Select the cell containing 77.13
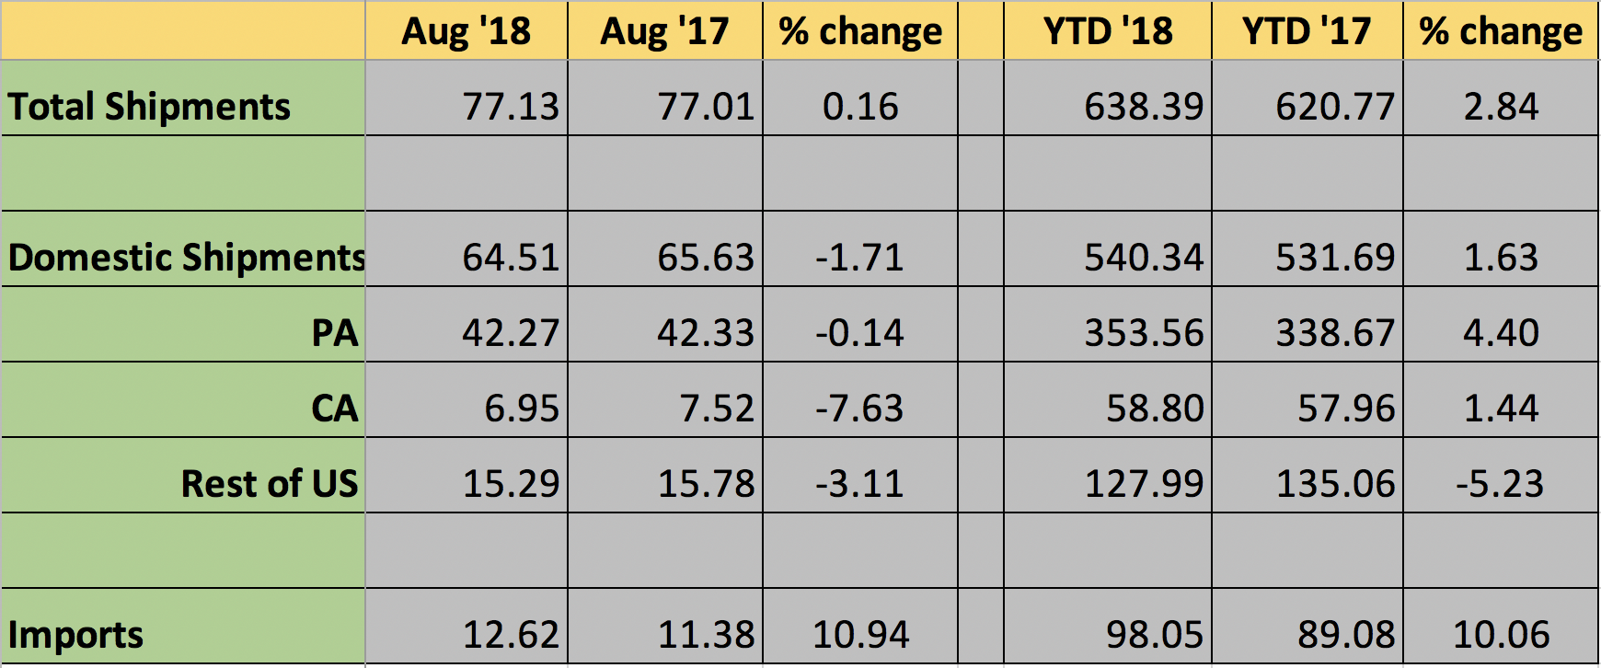 (x=511, y=107)
